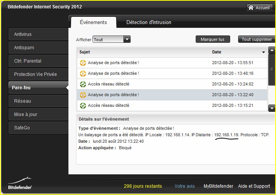Click the green check icon on the 13:15:21 event
276x195 pixels.
pos(83,106)
